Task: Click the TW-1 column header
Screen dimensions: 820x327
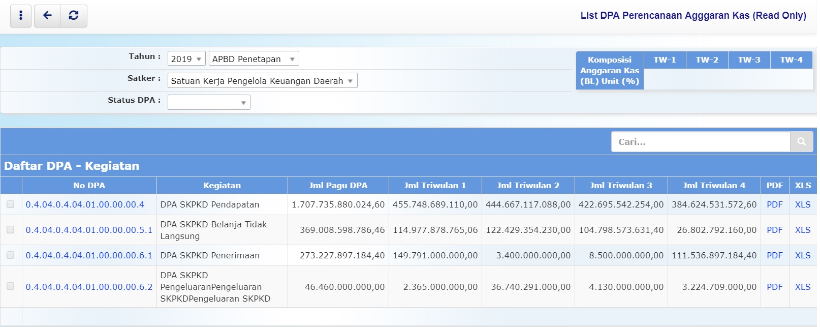Action: tap(665, 60)
